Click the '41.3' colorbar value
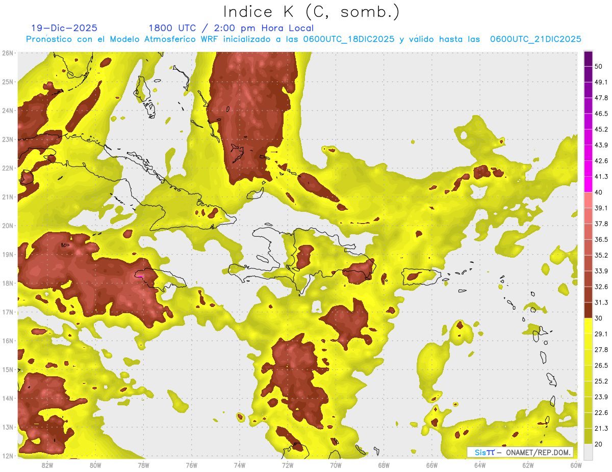 click(601, 177)
